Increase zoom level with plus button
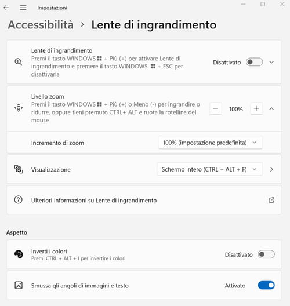Viewport: 290px width, 306px height. click(x=256, y=108)
